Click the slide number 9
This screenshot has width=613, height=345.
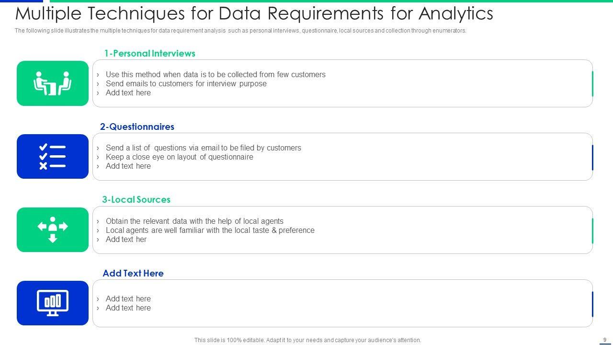(x=605, y=340)
